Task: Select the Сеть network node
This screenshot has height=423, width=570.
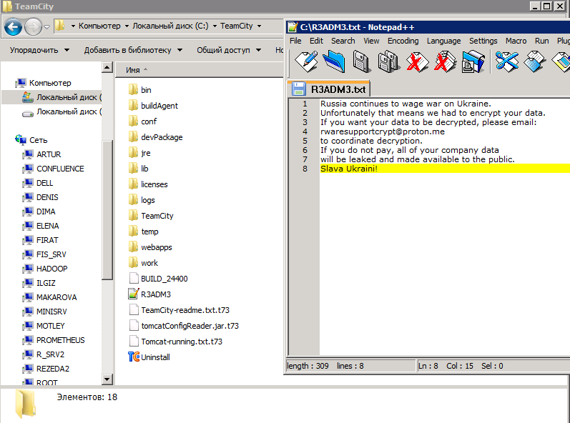Action: coord(31,140)
